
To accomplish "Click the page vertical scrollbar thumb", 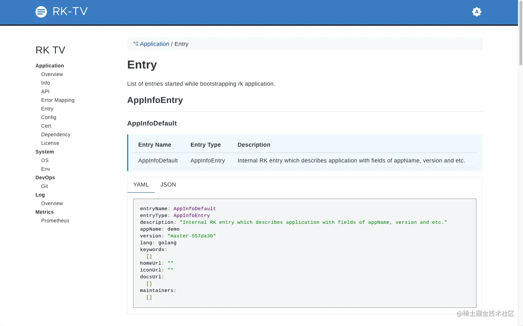I will click(520, 33).
